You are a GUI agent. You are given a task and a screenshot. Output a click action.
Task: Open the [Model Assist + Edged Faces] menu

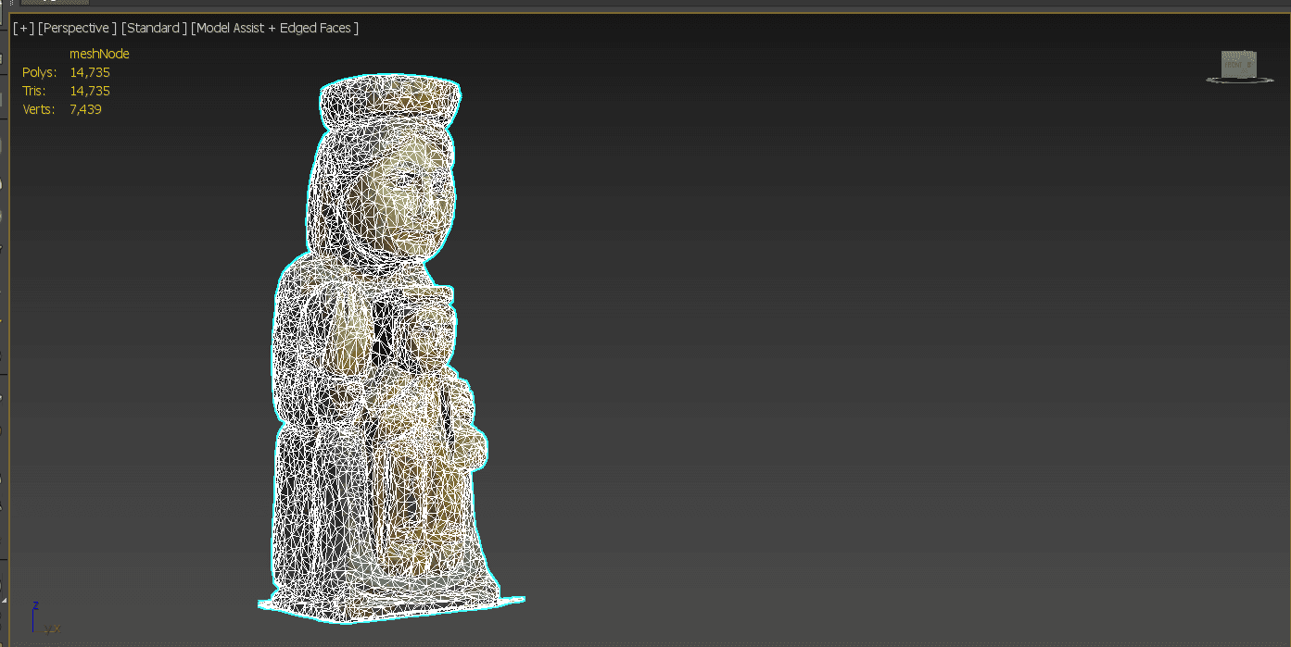[274, 28]
